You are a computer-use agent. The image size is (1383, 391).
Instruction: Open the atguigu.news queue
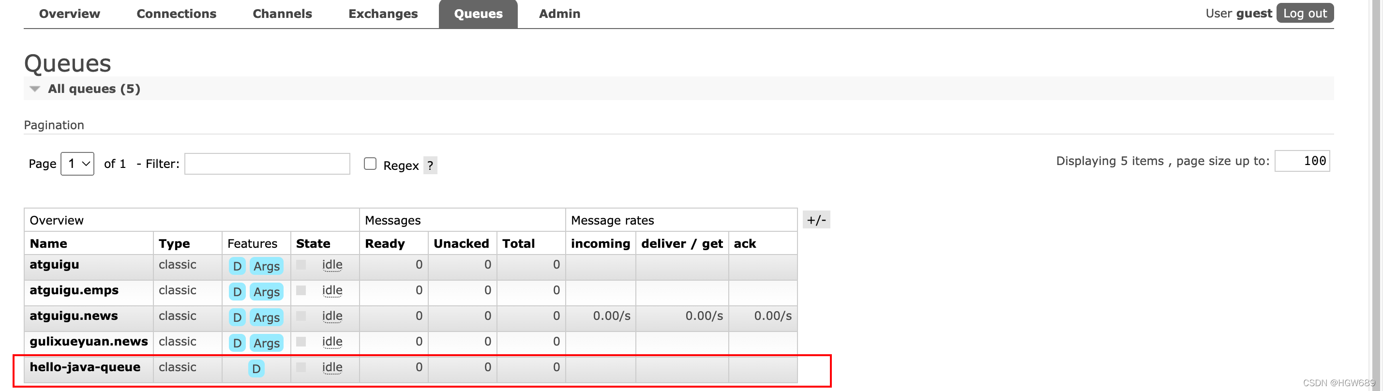pyautogui.click(x=74, y=316)
